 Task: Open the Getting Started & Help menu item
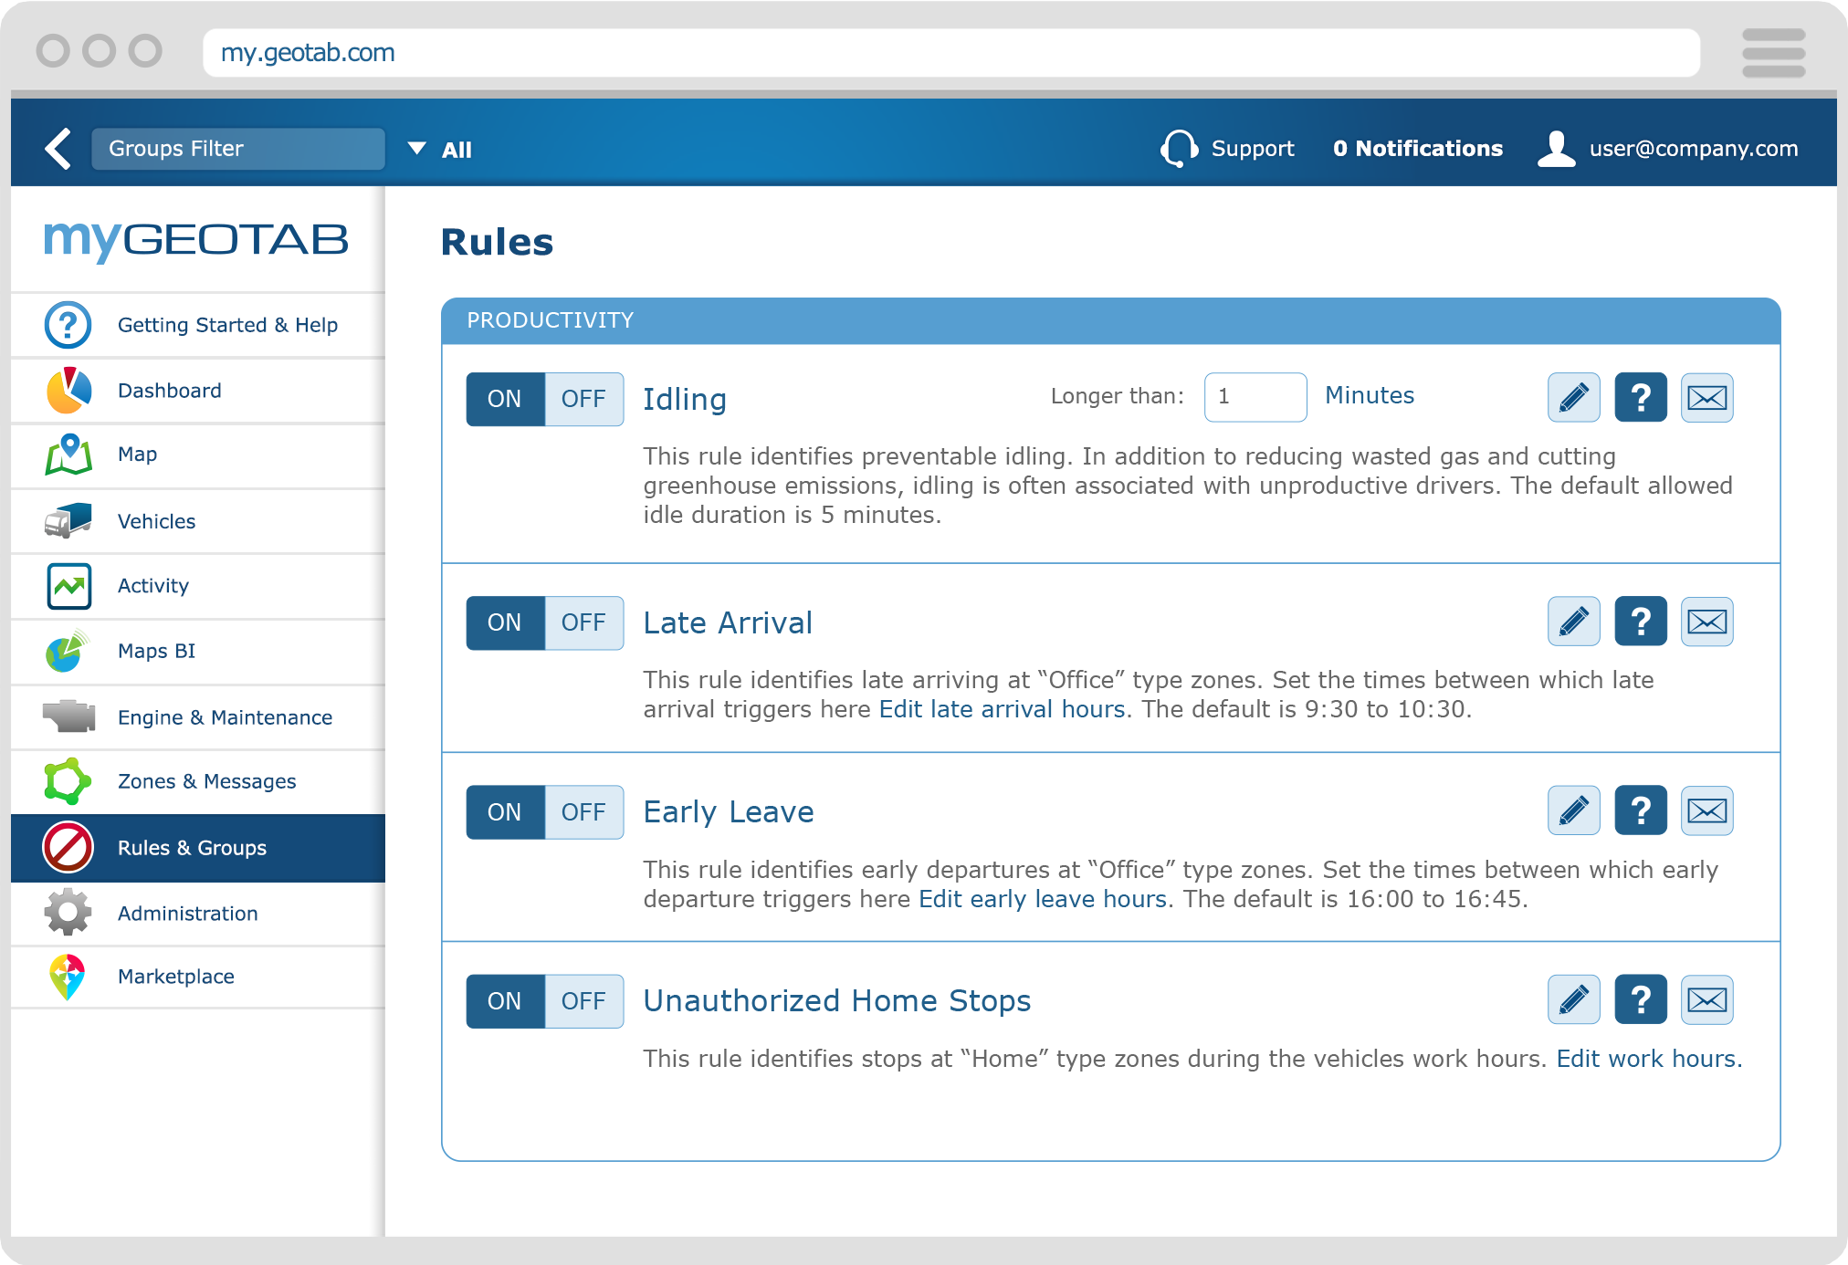[198, 325]
